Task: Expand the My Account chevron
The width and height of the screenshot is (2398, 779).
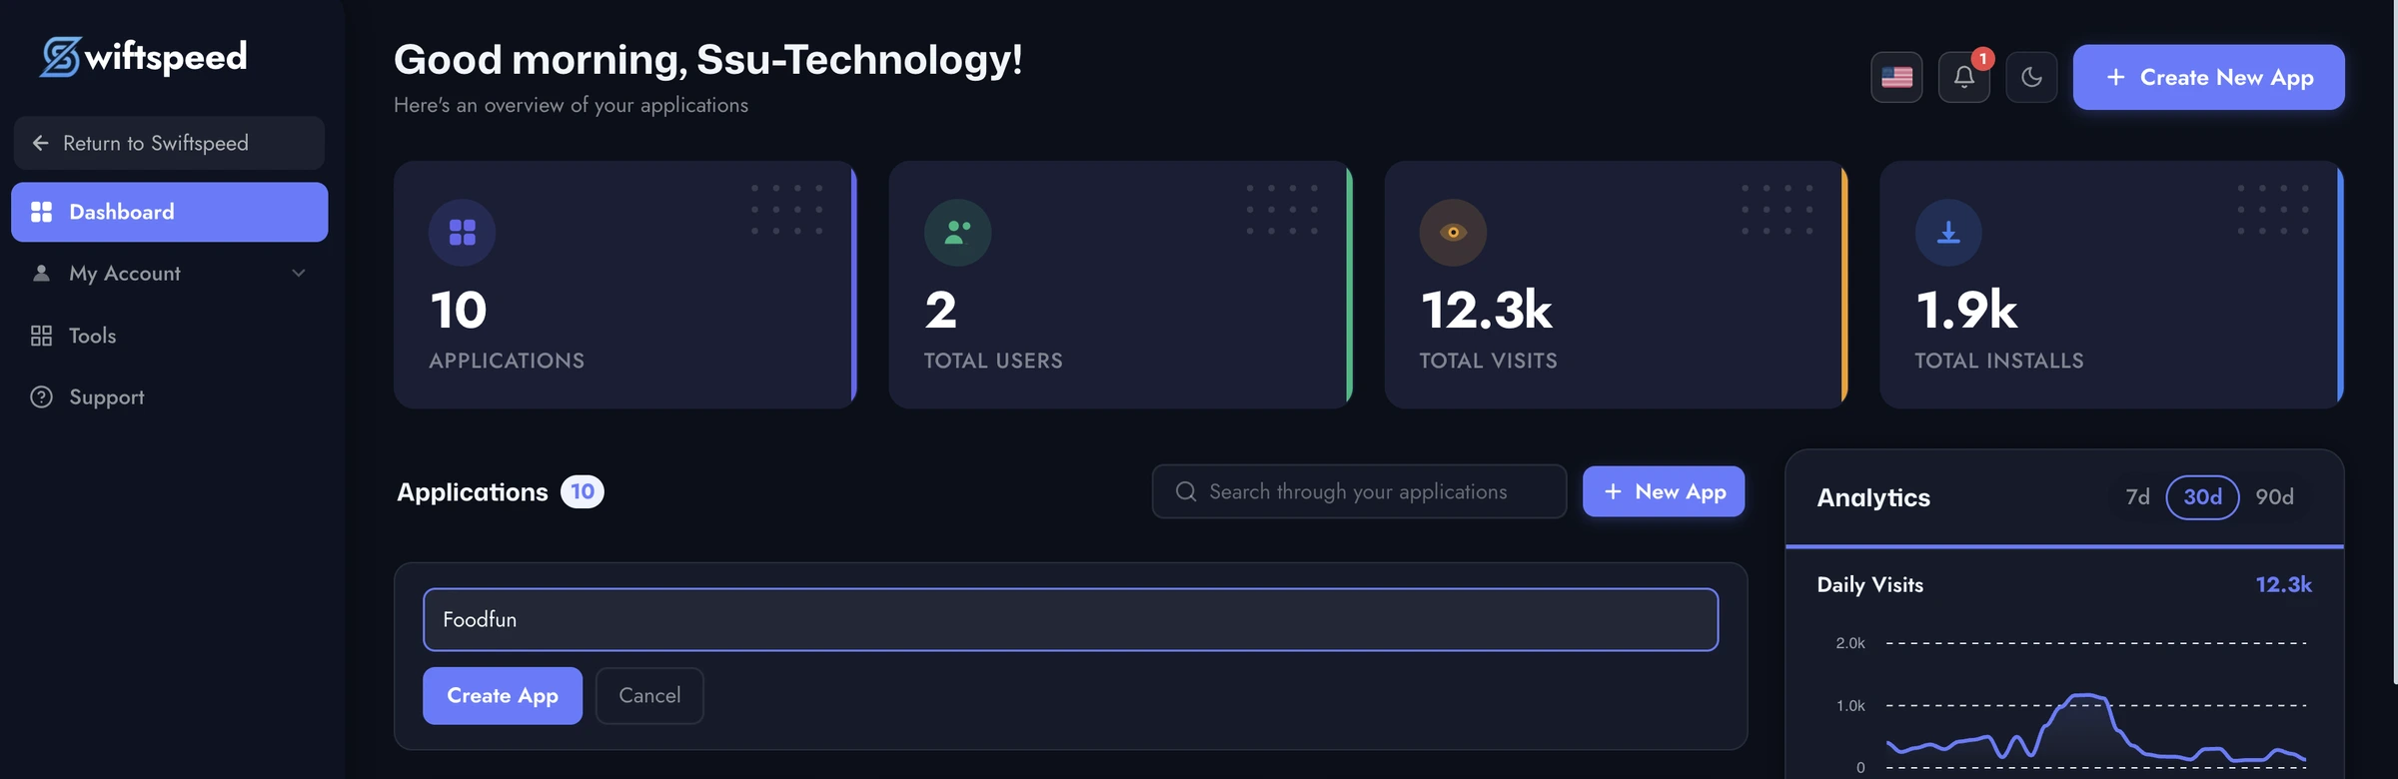Action: pyautogui.click(x=298, y=274)
